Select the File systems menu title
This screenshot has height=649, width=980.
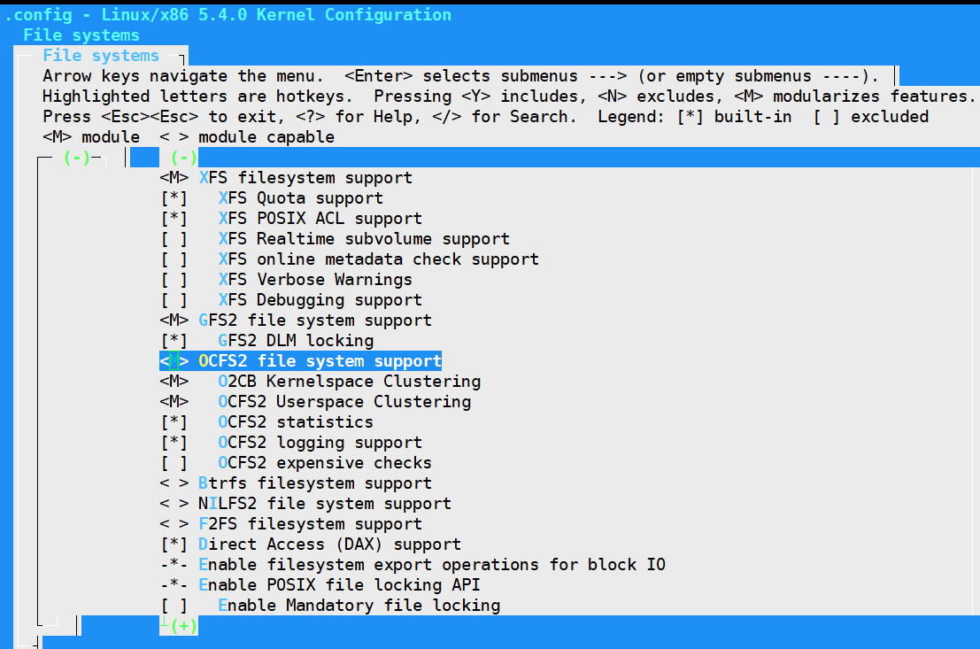[x=100, y=55]
